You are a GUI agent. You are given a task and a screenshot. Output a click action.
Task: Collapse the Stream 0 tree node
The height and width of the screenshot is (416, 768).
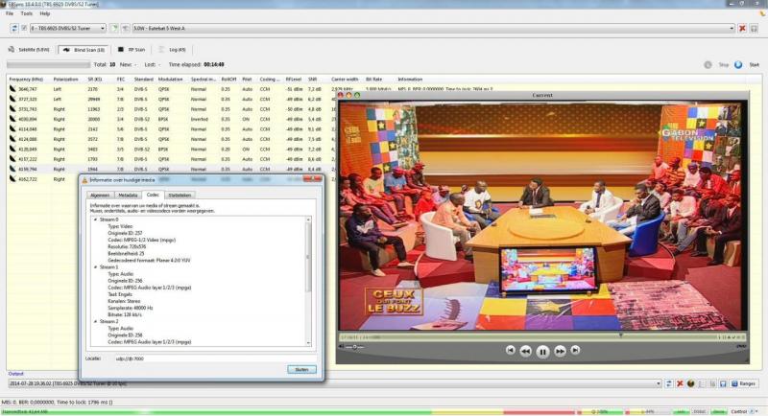(94, 219)
